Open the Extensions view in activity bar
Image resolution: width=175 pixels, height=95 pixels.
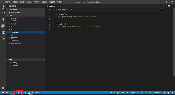point(3,32)
